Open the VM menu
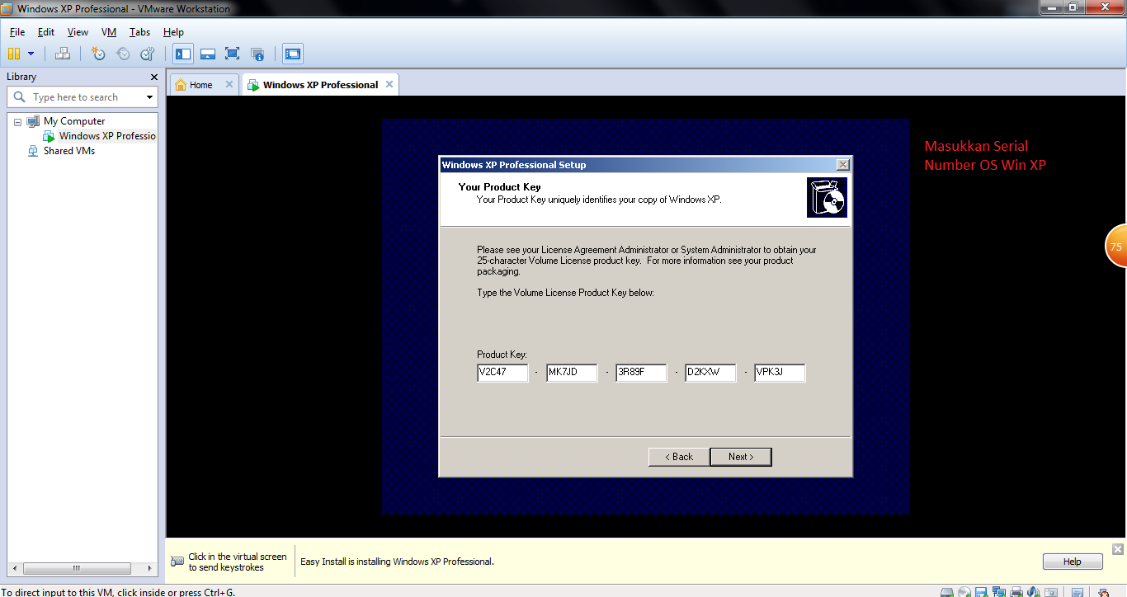 tap(109, 32)
